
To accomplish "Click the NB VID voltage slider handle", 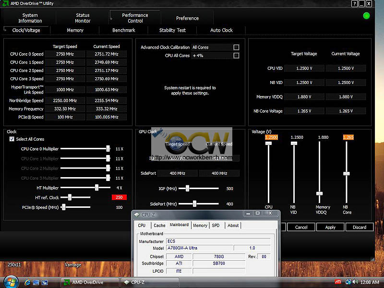I will tap(294, 143).
